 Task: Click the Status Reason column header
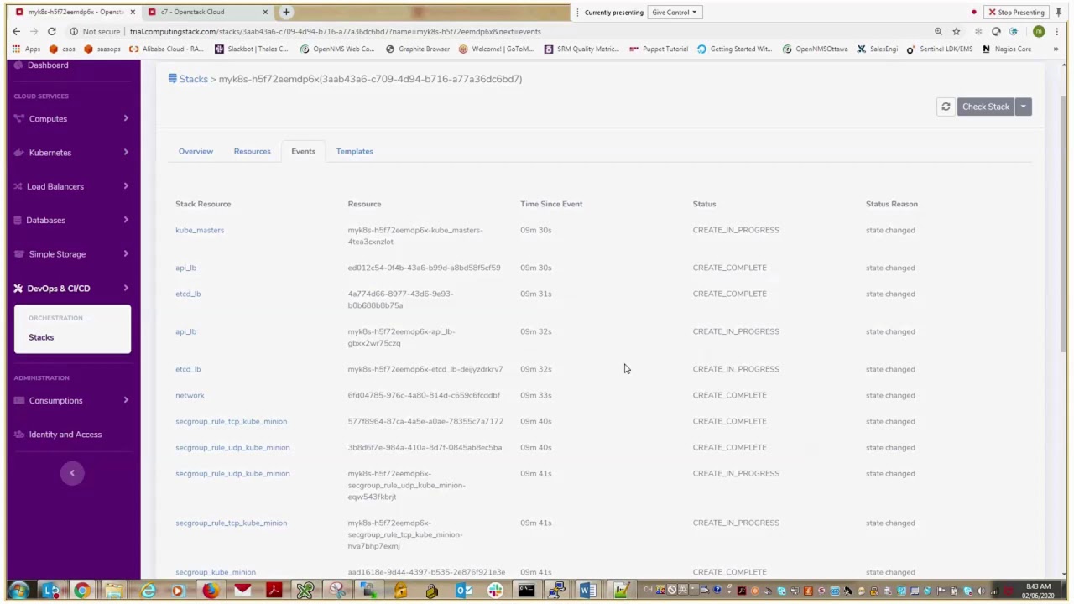(x=891, y=204)
